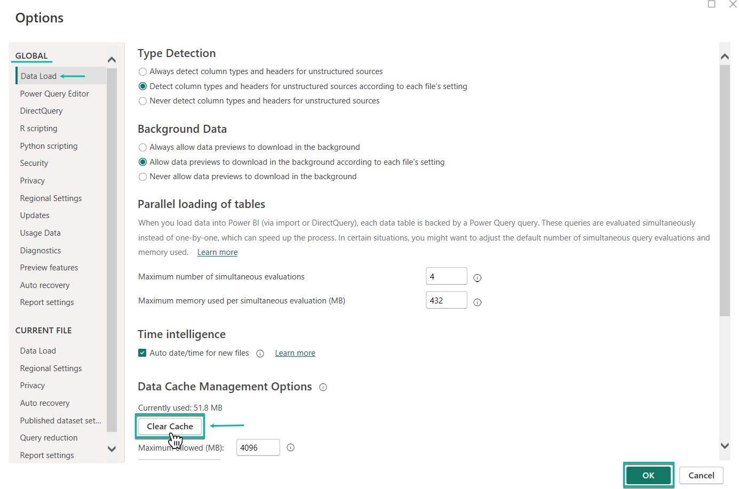Confirm settings with the OK button
The height and width of the screenshot is (489, 739).
pyautogui.click(x=648, y=475)
